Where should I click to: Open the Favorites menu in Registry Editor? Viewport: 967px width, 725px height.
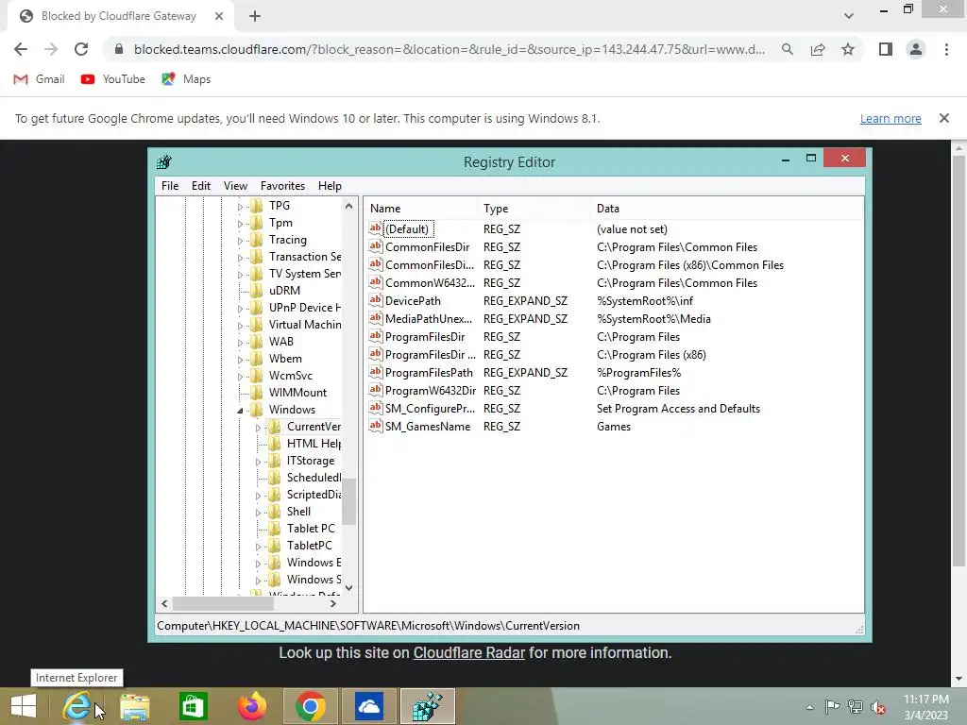point(282,186)
